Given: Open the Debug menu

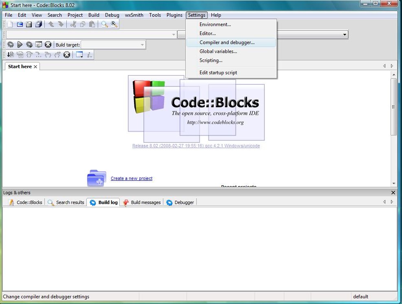Looking at the screenshot, I should point(112,15).
